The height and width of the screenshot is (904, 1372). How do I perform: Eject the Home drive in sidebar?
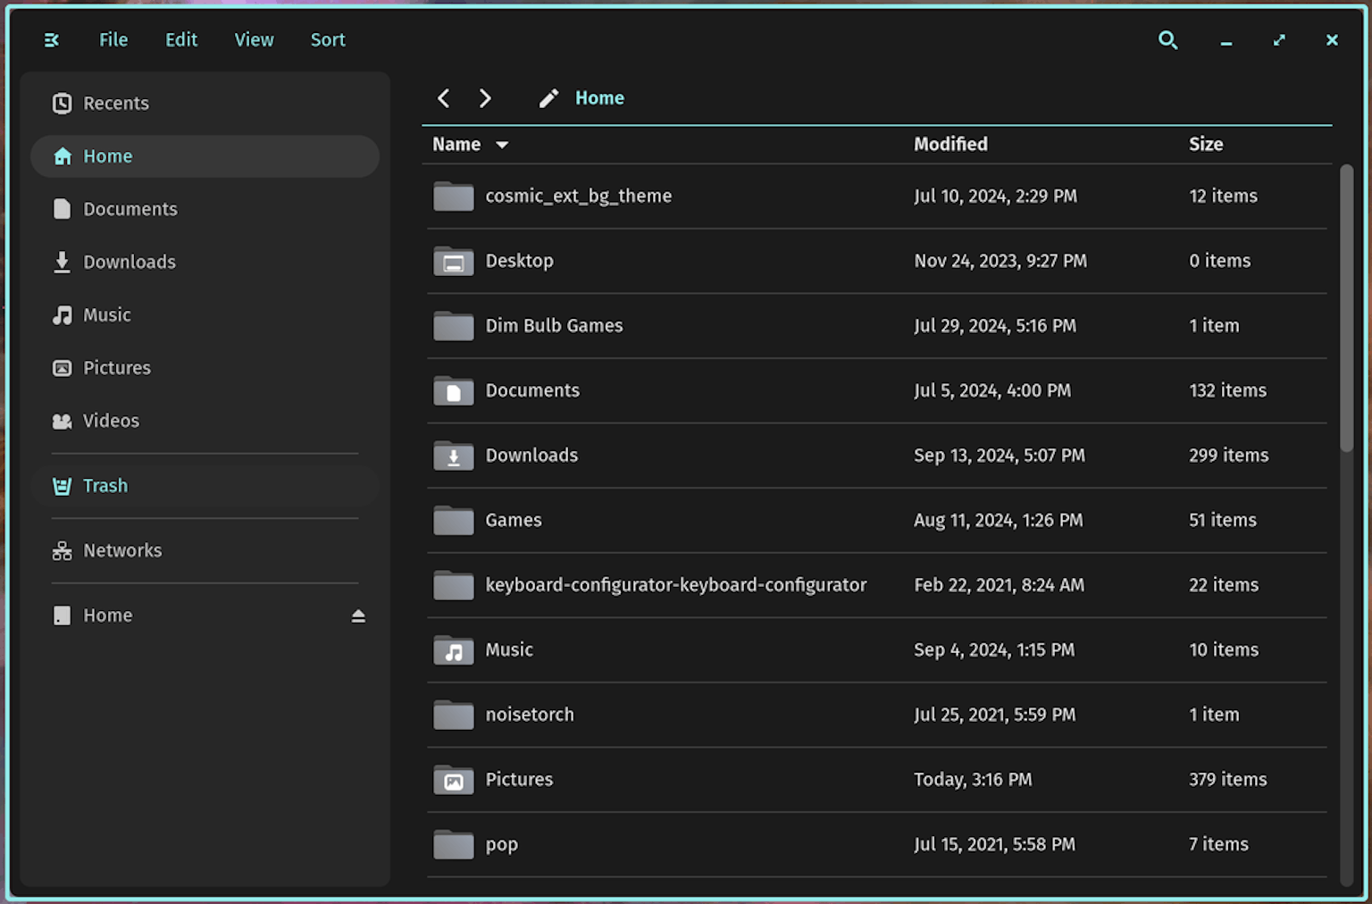[x=358, y=616]
